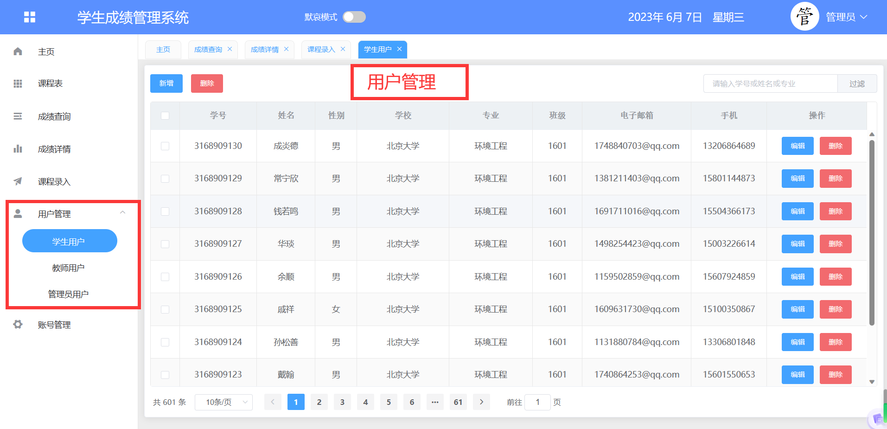The image size is (887, 429).
Task: Click the search field for 学号或姓名或专业
Action: pyautogui.click(x=770, y=83)
